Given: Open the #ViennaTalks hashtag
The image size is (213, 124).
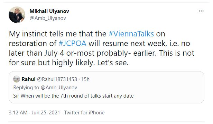Looking at the screenshot, I should (131, 34).
